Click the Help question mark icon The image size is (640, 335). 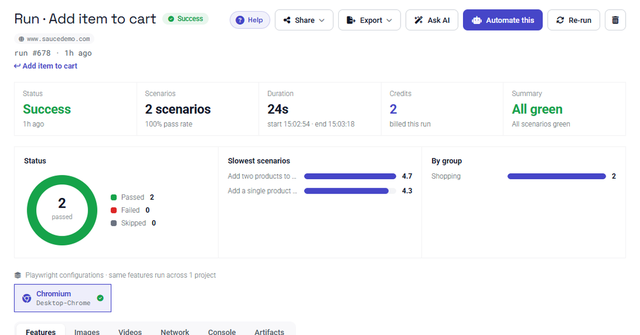[x=240, y=20]
